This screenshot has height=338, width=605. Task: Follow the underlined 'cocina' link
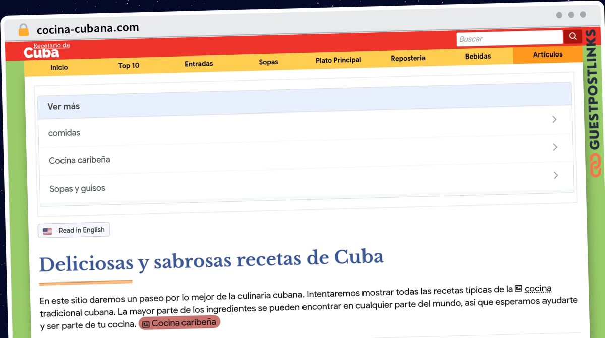pos(538,289)
